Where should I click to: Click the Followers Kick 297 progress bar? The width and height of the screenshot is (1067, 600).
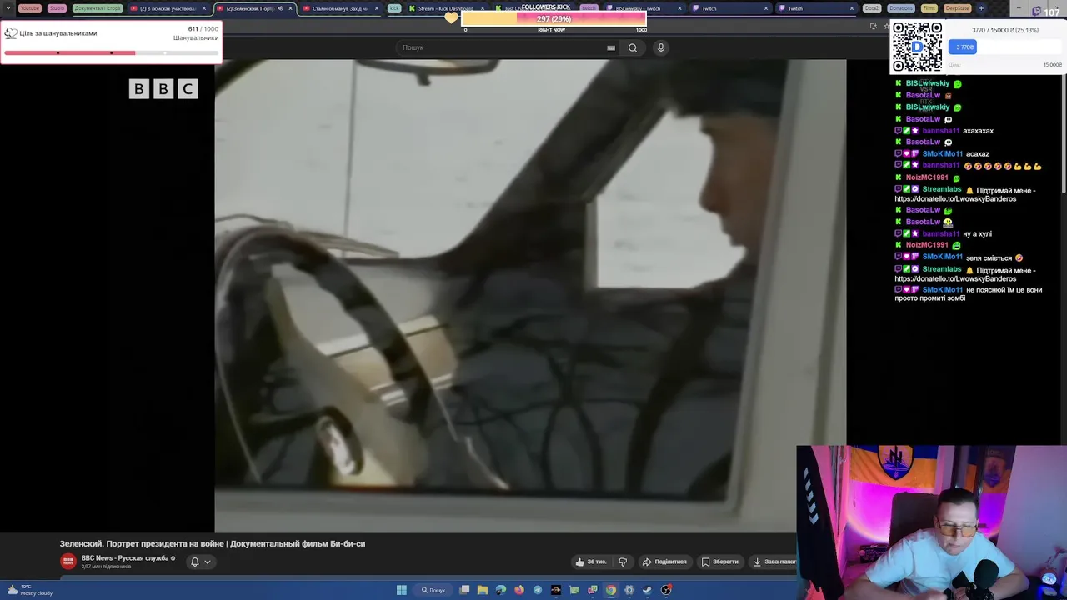point(554,19)
